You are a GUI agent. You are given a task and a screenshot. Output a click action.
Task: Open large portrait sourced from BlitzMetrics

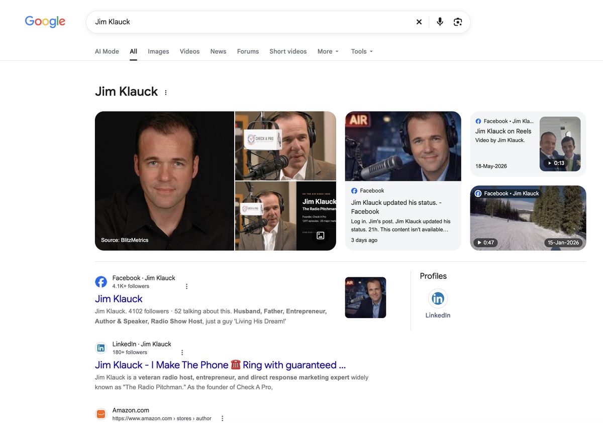164,181
